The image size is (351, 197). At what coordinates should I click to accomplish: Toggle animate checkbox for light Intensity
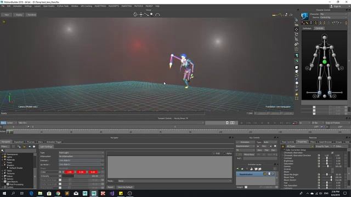60,176
